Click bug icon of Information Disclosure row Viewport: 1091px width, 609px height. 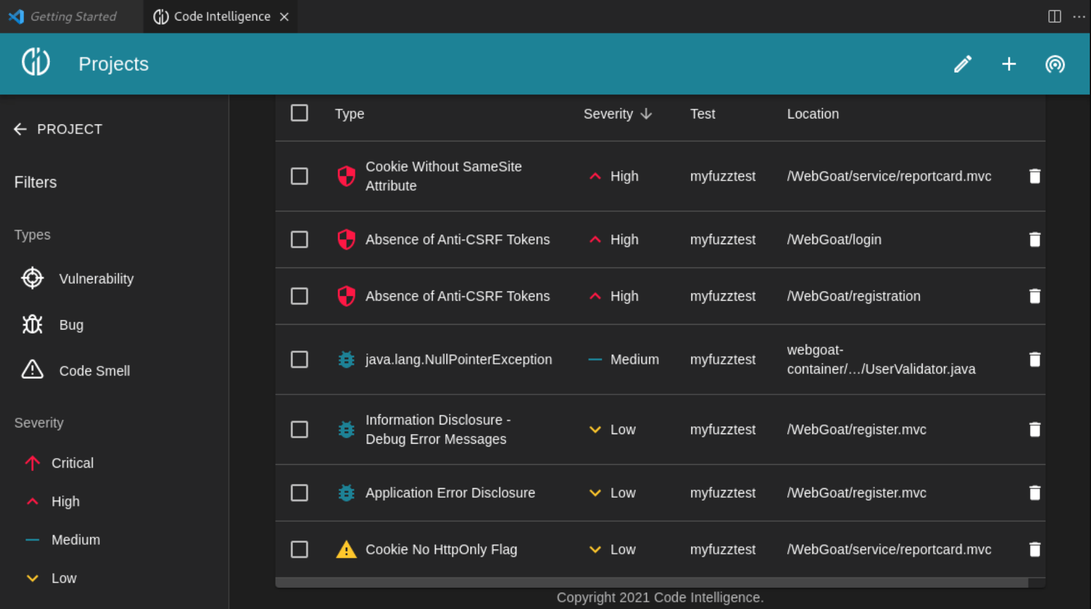pyautogui.click(x=346, y=429)
